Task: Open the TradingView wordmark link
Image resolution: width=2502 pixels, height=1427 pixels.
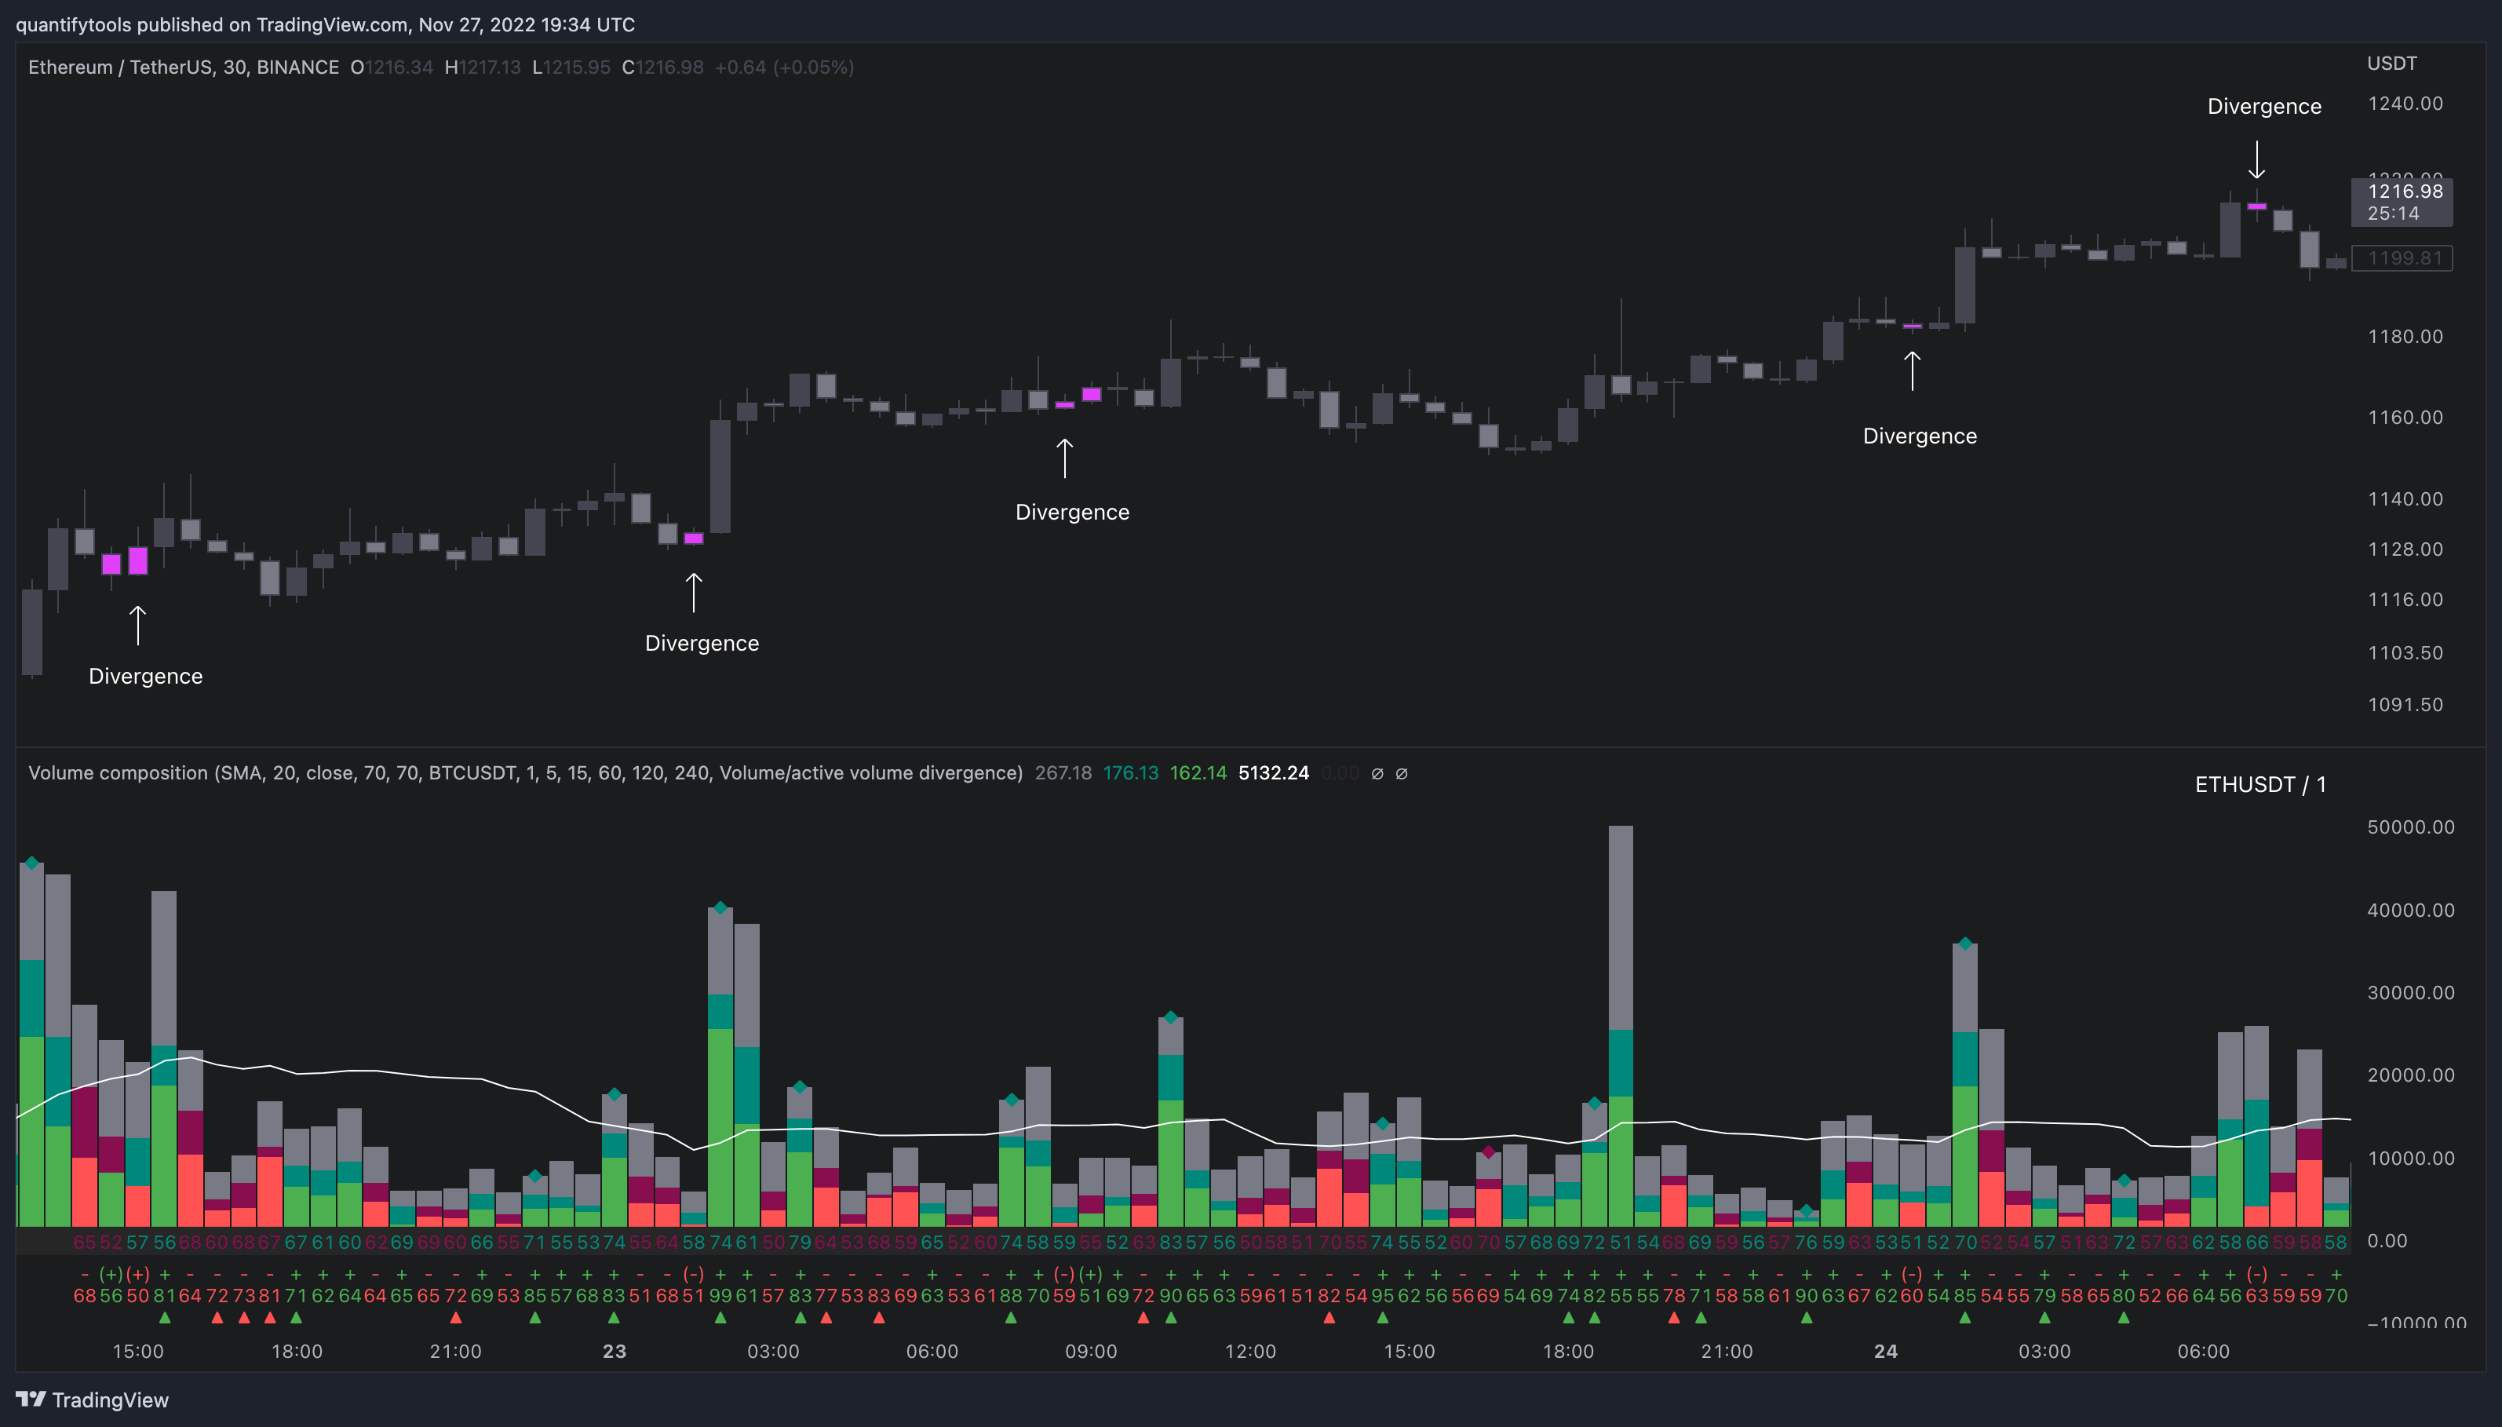Action: [x=110, y=1400]
